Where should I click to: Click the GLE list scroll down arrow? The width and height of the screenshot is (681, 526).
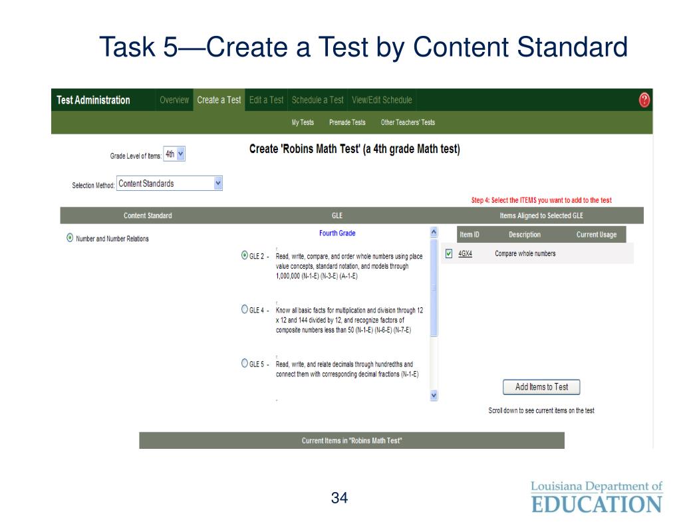coord(434,395)
